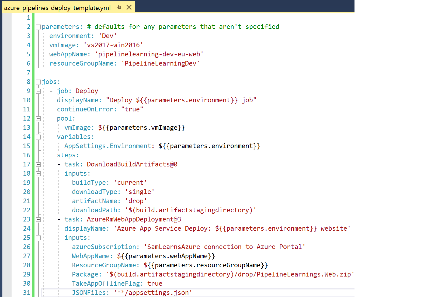Close the azure-pipelines-deploy-template.yml tab

pyautogui.click(x=129, y=7)
